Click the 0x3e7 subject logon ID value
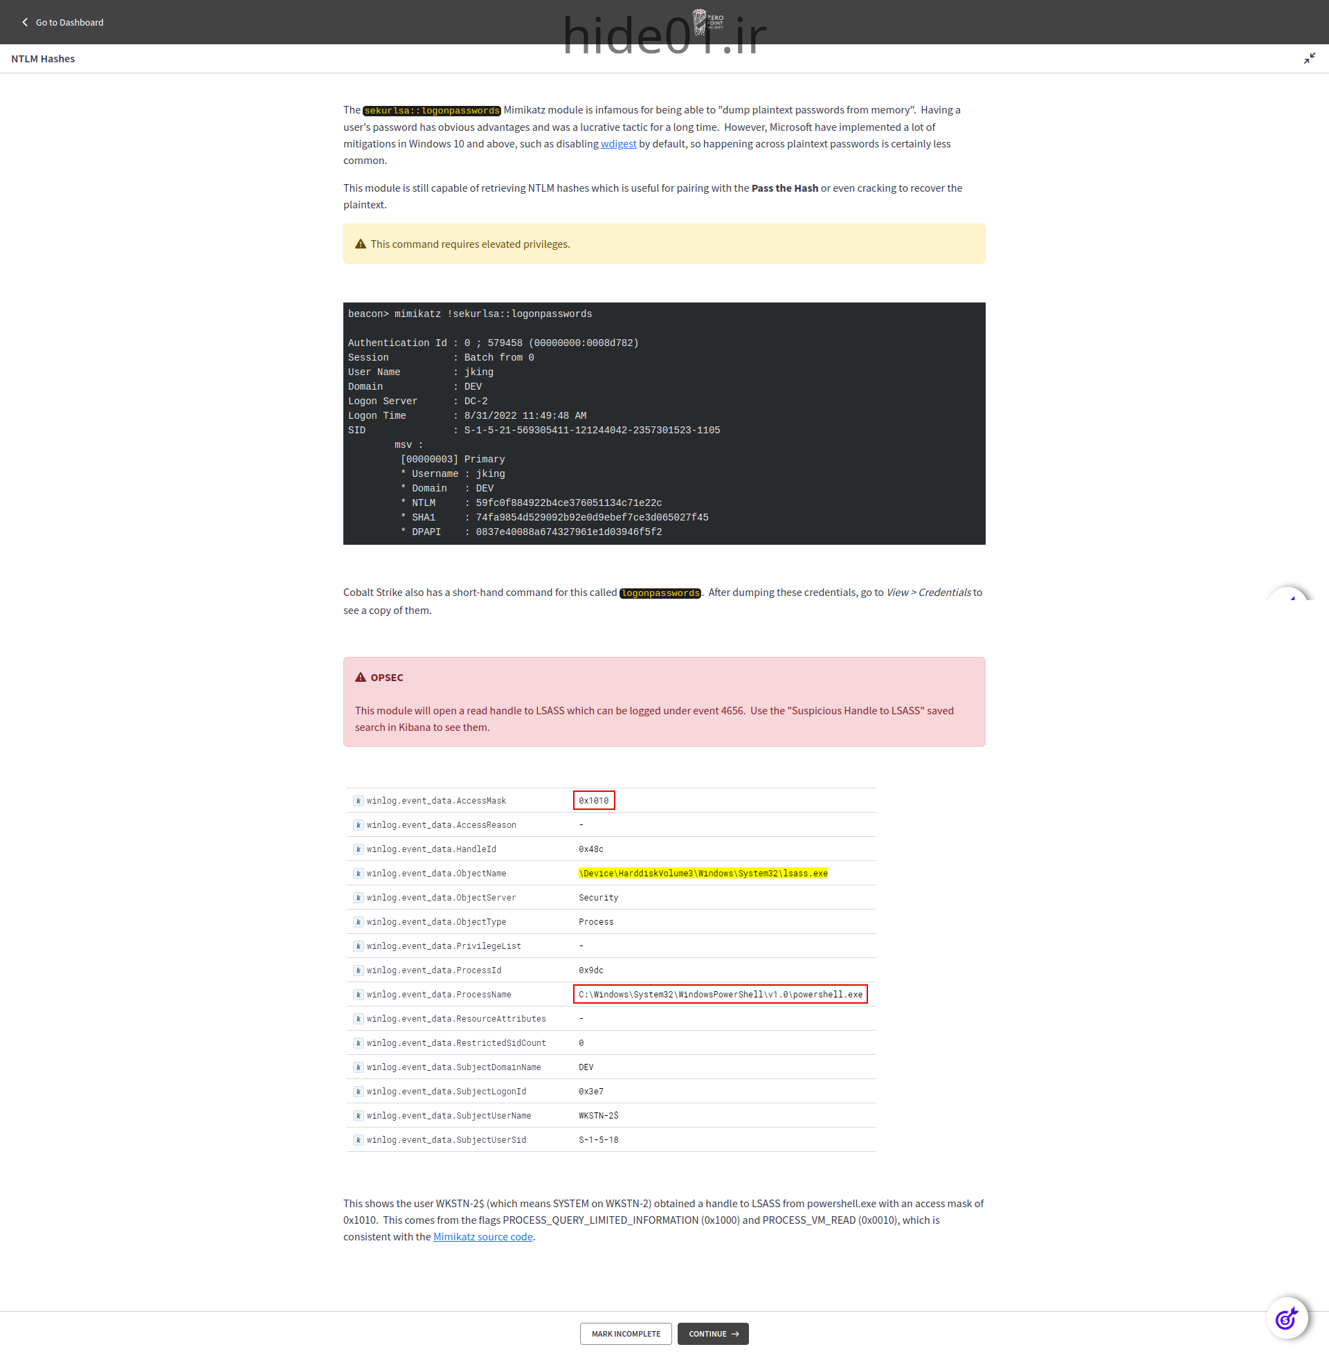 [590, 1092]
